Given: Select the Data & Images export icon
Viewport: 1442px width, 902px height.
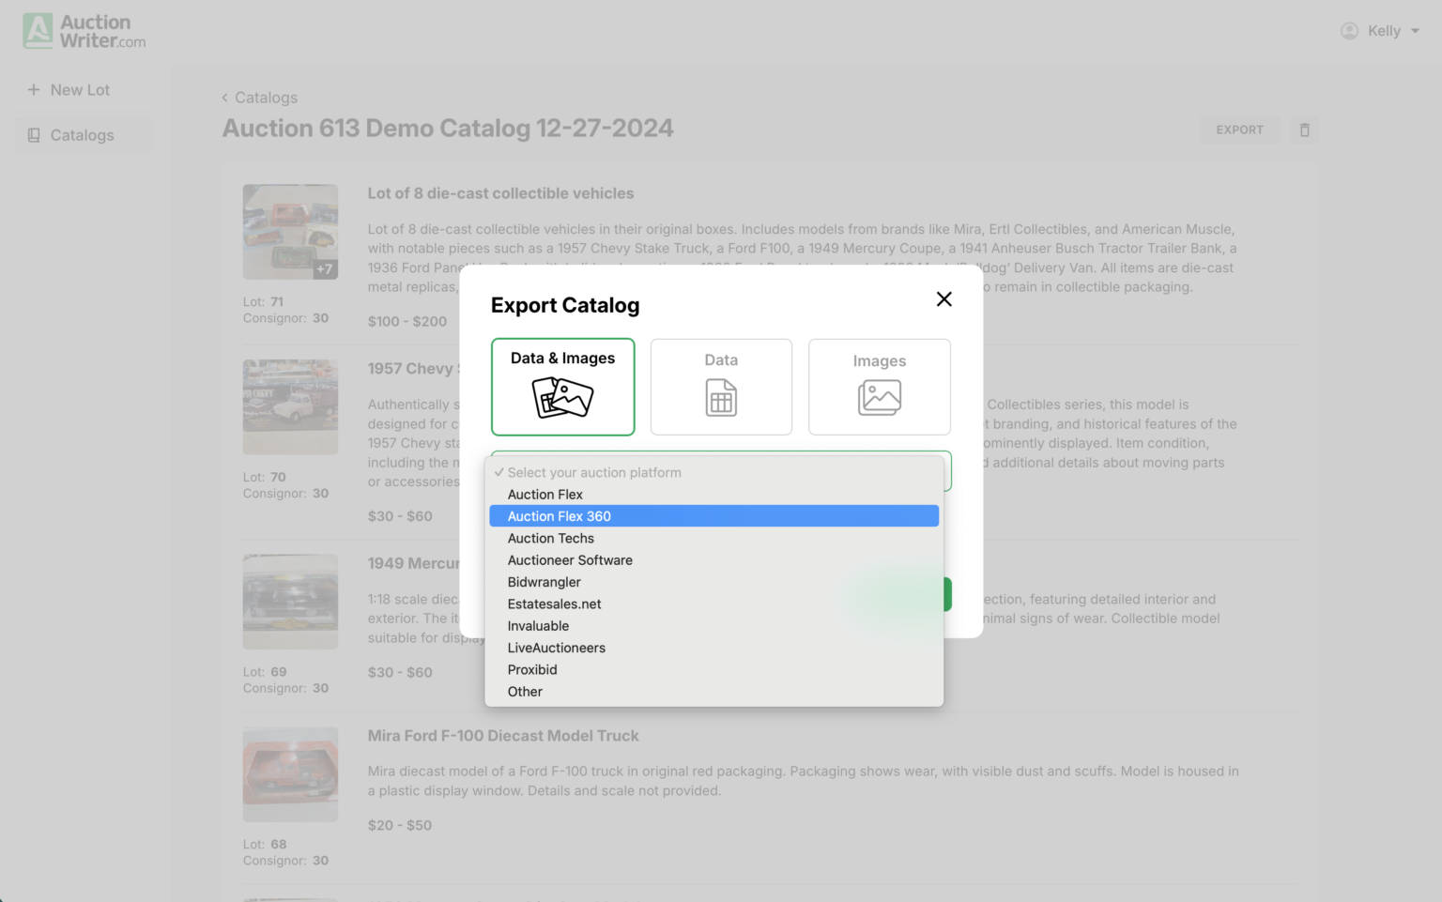Looking at the screenshot, I should click(562, 397).
